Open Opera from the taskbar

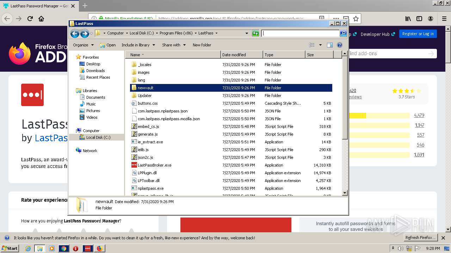pos(76,248)
